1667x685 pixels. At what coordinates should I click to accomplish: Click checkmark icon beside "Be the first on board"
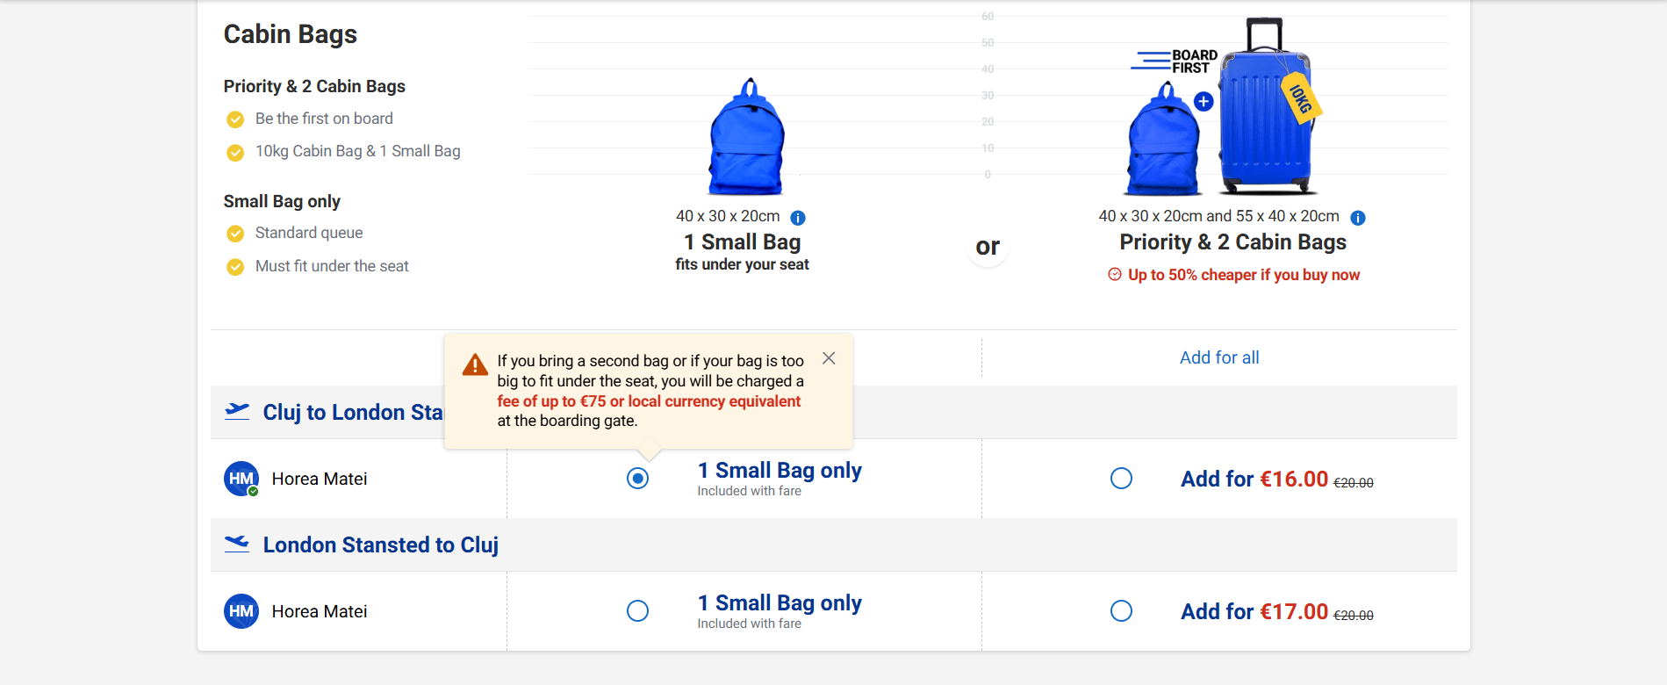pyautogui.click(x=235, y=119)
